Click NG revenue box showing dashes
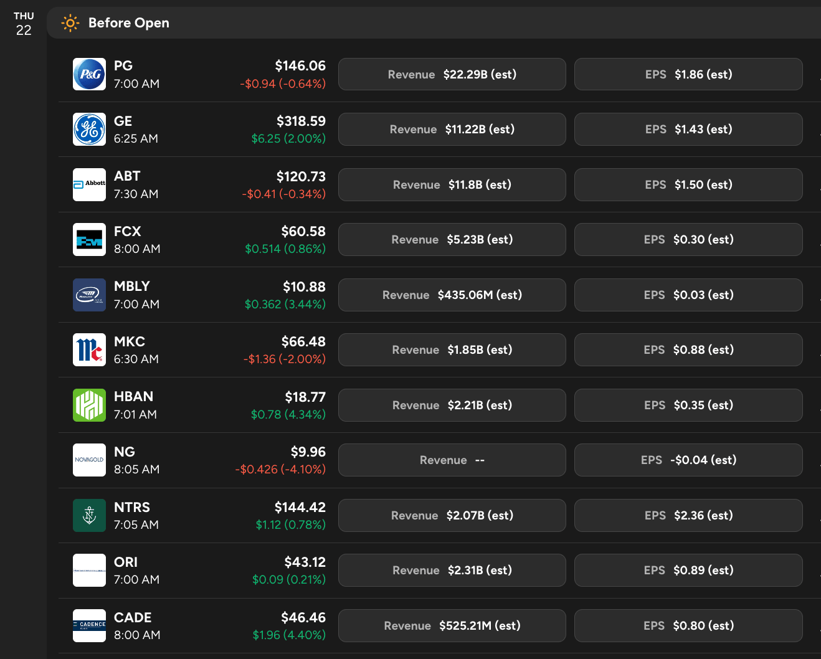The height and width of the screenshot is (659, 821). coord(452,460)
